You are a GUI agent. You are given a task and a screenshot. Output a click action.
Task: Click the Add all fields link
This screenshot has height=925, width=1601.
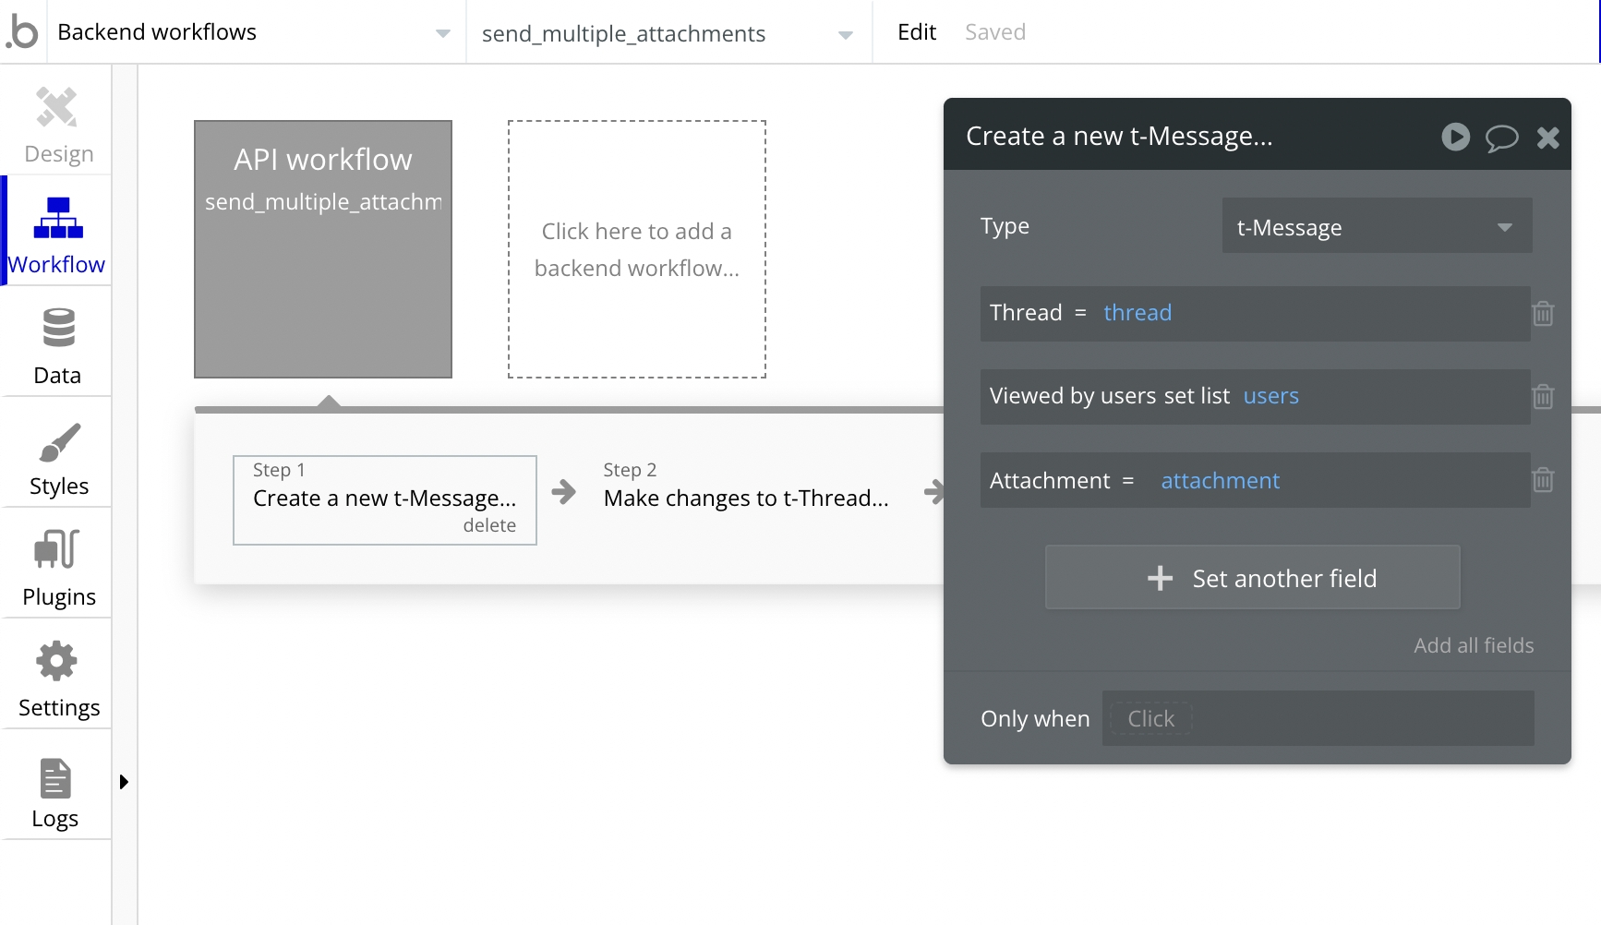1473,645
